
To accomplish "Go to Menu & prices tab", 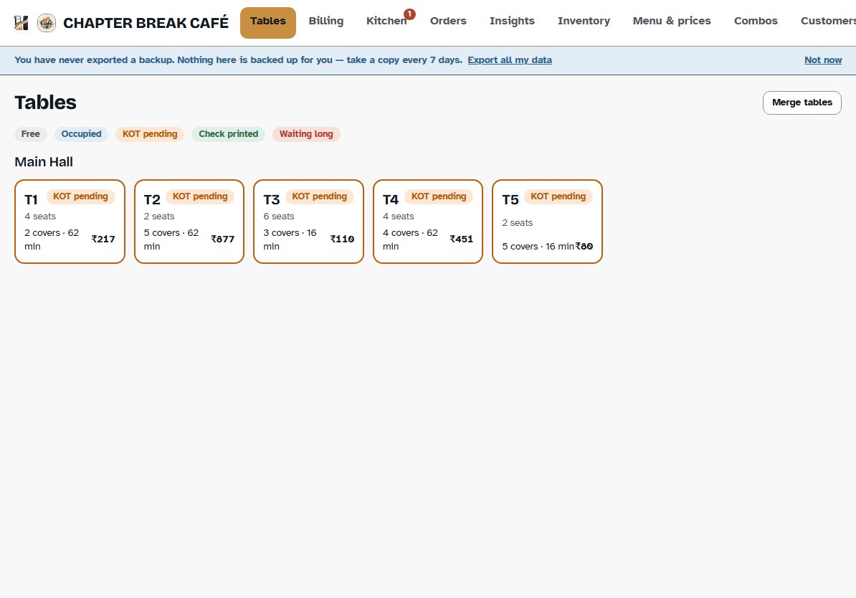I will [672, 22].
